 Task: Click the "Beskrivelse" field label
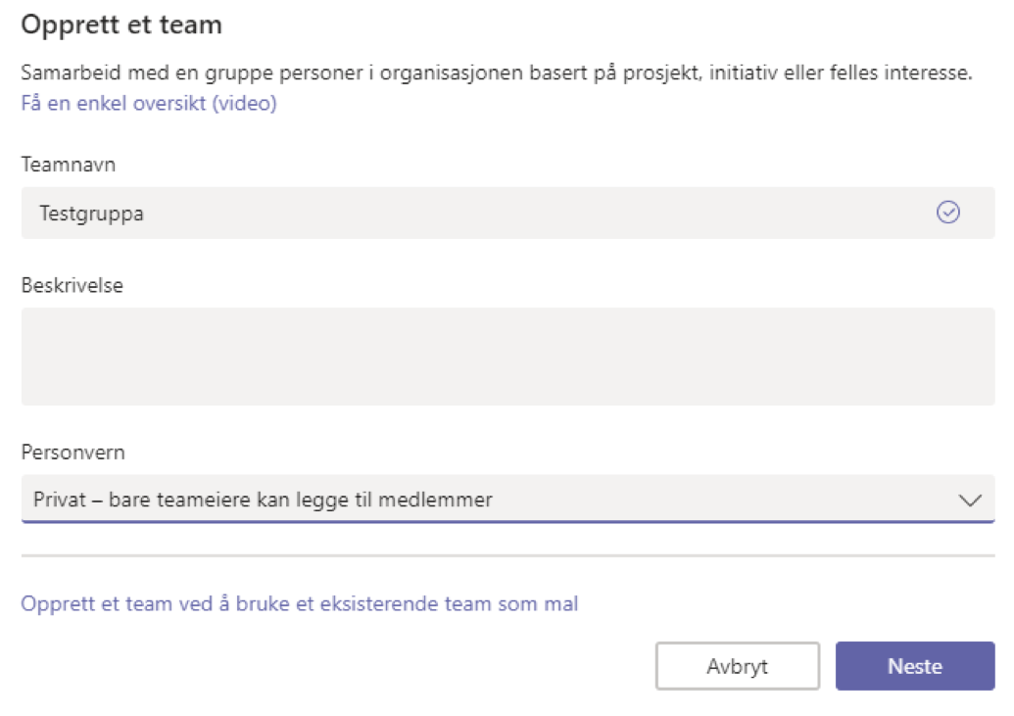tap(72, 285)
